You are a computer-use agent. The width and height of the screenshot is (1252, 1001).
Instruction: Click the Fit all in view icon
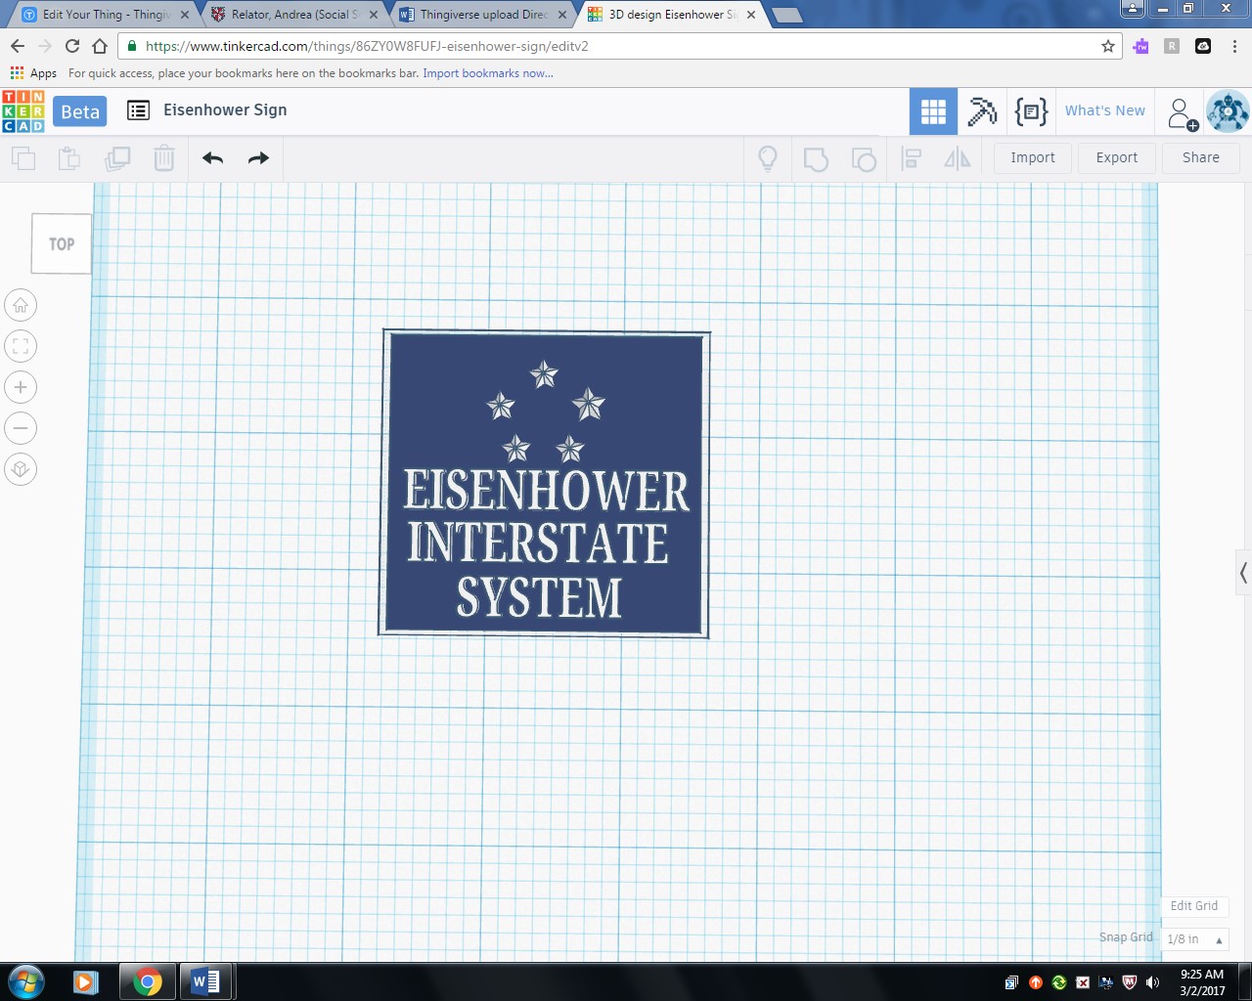(21, 346)
